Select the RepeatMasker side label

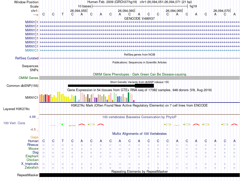(x=28, y=175)
